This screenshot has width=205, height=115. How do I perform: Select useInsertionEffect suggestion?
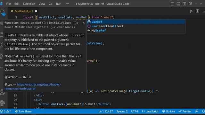coord(136,26)
